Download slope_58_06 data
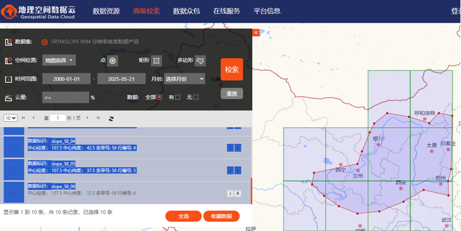 [238, 193]
